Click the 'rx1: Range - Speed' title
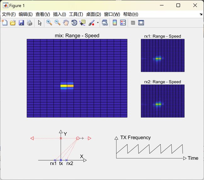This screenshot has width=204, height=180. tap(163, 36)
